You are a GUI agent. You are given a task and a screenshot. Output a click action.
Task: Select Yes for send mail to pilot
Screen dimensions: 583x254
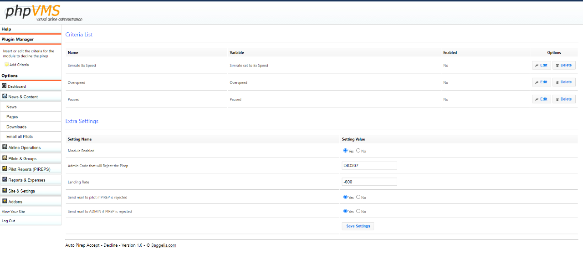(345, 197)
